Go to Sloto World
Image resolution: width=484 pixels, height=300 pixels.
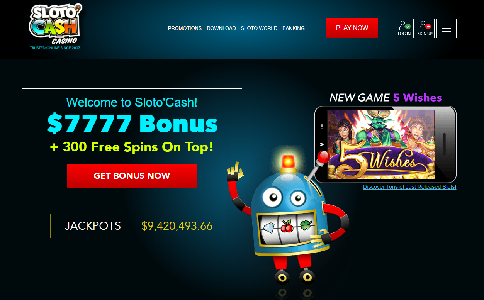pyautogui.click(x=259, y=28)
